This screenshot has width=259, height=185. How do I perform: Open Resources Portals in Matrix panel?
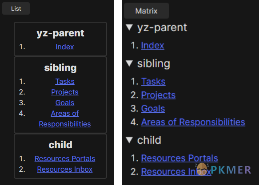(x=179, y=158)
